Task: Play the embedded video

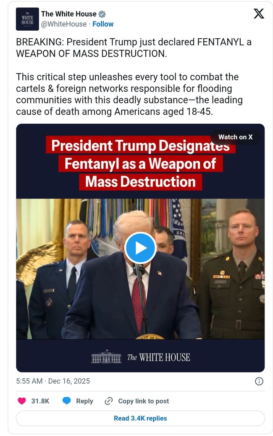Action: pos(140,248)
